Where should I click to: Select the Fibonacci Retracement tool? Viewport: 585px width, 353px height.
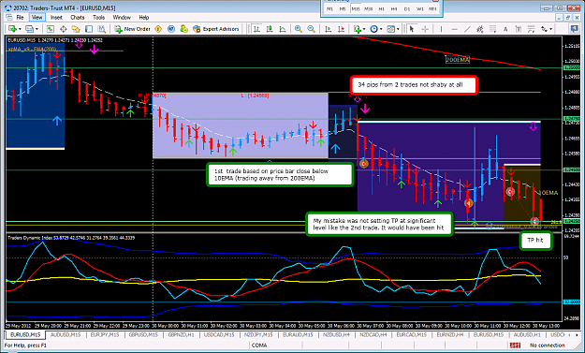coord(493,29)
